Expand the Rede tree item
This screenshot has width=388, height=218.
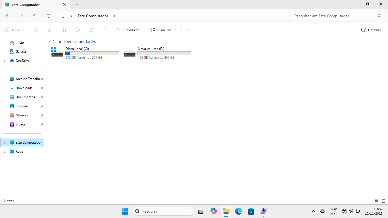click(4, 151)
